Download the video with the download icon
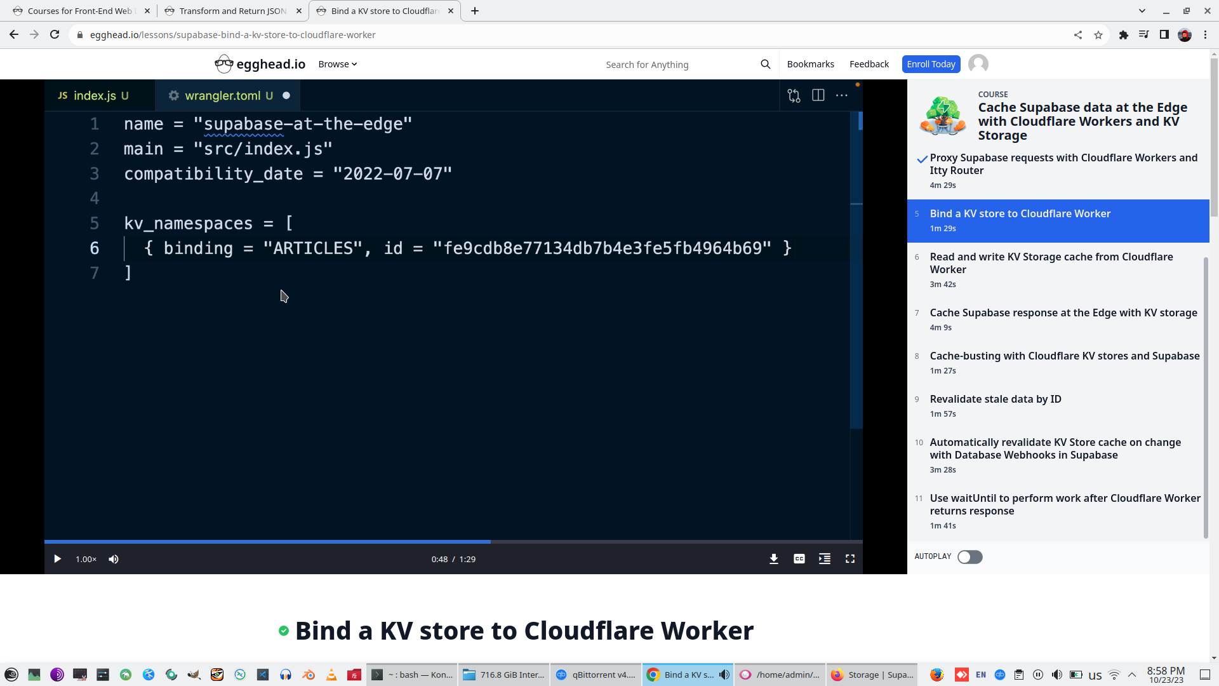1219x686 pixels. 773,559
